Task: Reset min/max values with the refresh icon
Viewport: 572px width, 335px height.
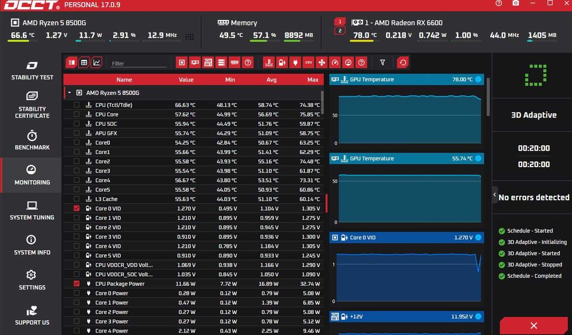Action: coord(403,63)
